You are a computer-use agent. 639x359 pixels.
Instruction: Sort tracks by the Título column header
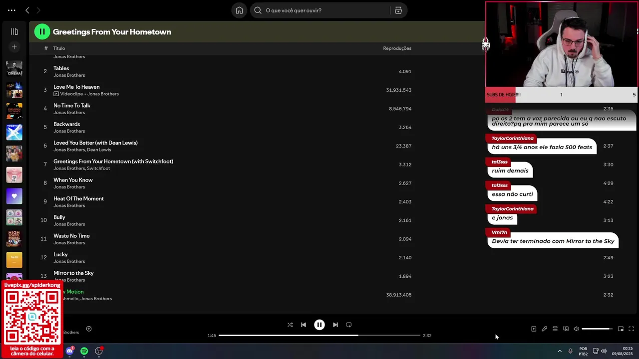59,48
